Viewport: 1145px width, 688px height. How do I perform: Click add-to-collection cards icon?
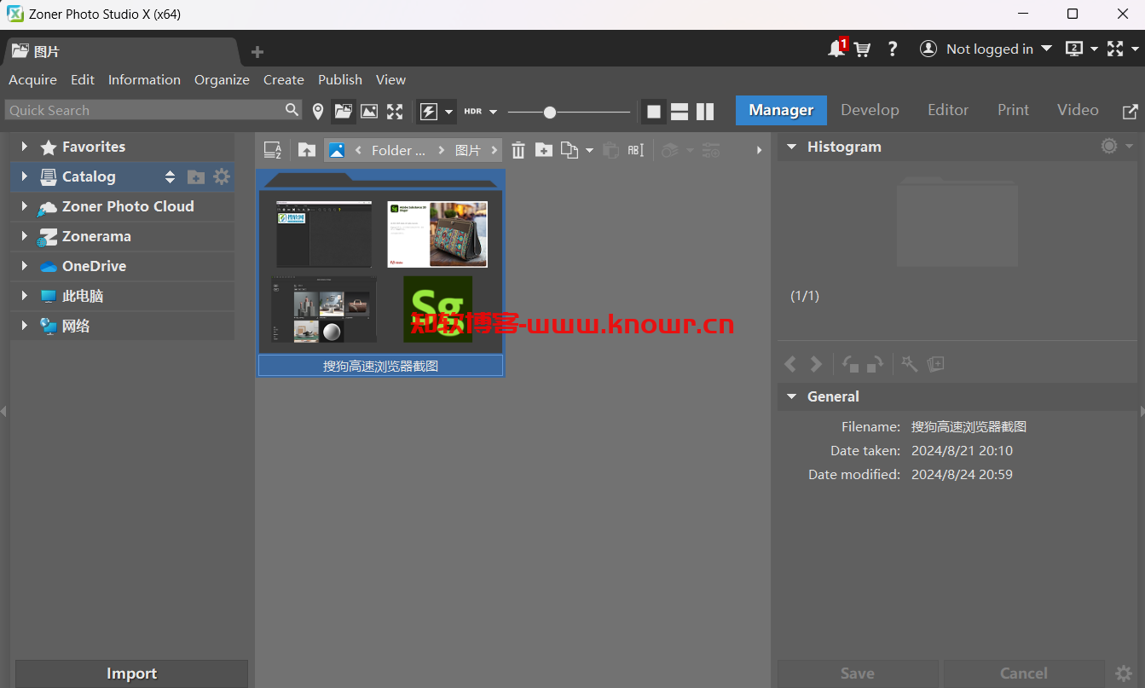point(935,364)
